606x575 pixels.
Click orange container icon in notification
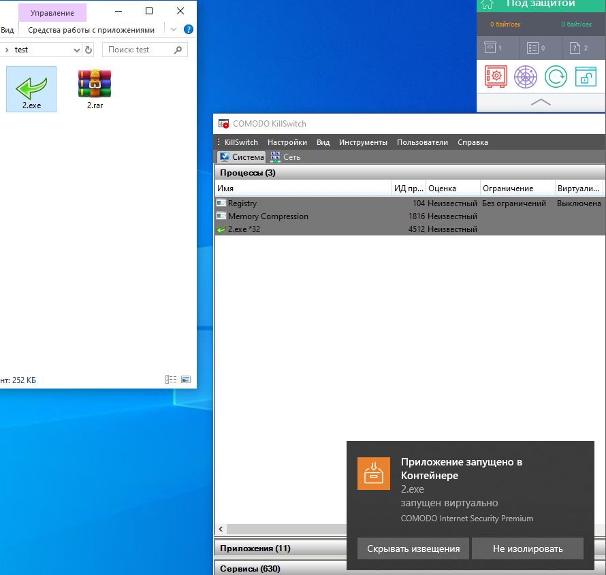coord(374,474)
